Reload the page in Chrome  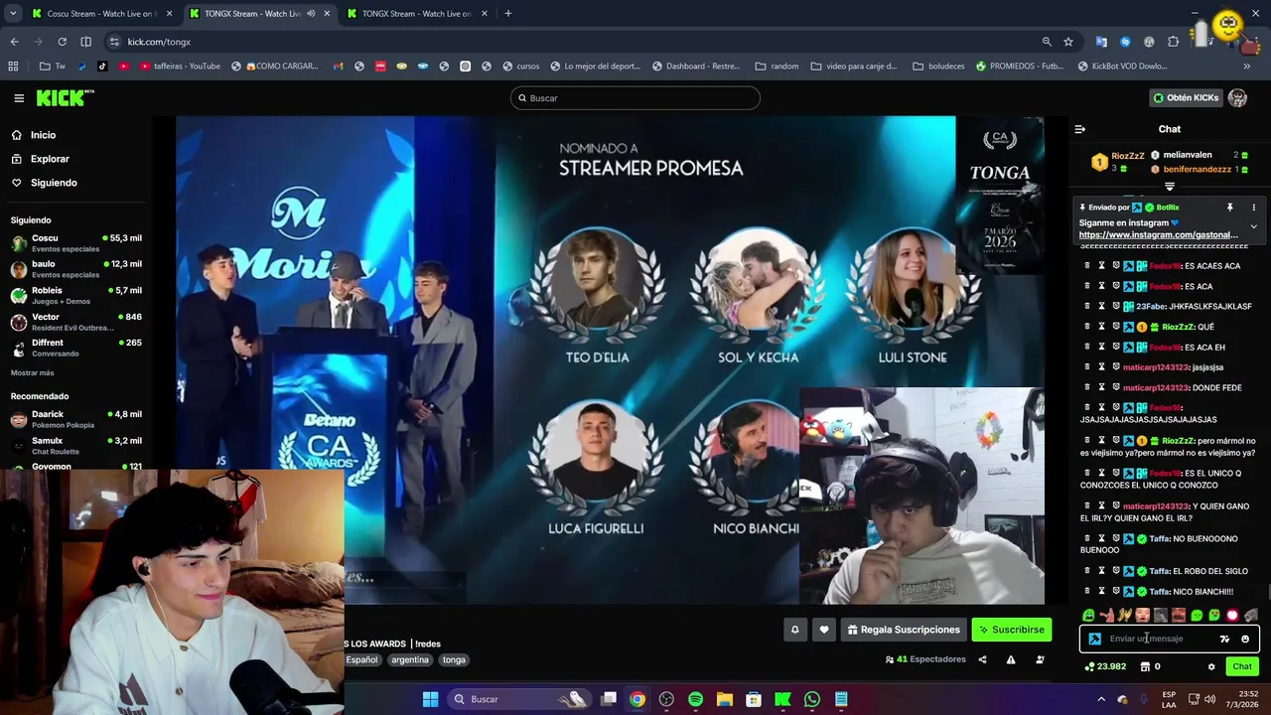coord(62,42)
